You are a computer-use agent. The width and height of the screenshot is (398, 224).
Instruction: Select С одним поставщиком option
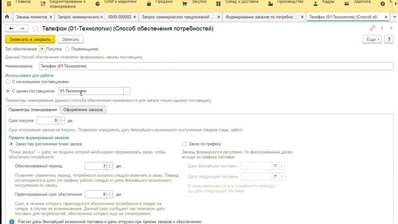(x=8, y=91)
